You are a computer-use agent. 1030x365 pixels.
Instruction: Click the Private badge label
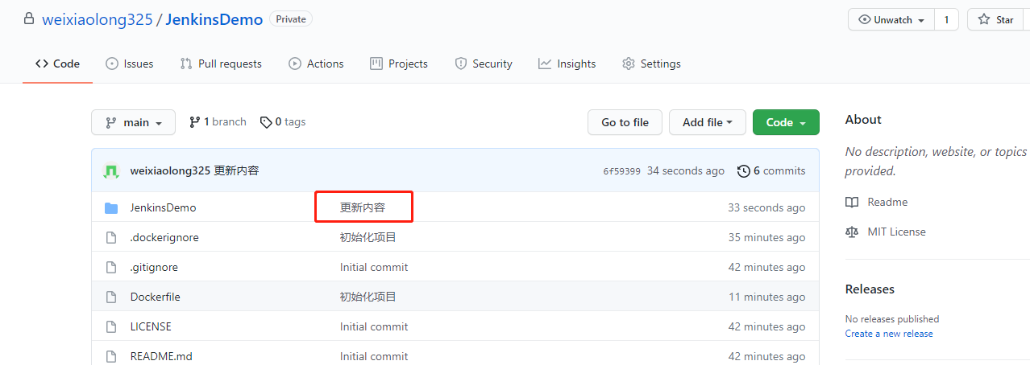[291, 18]
